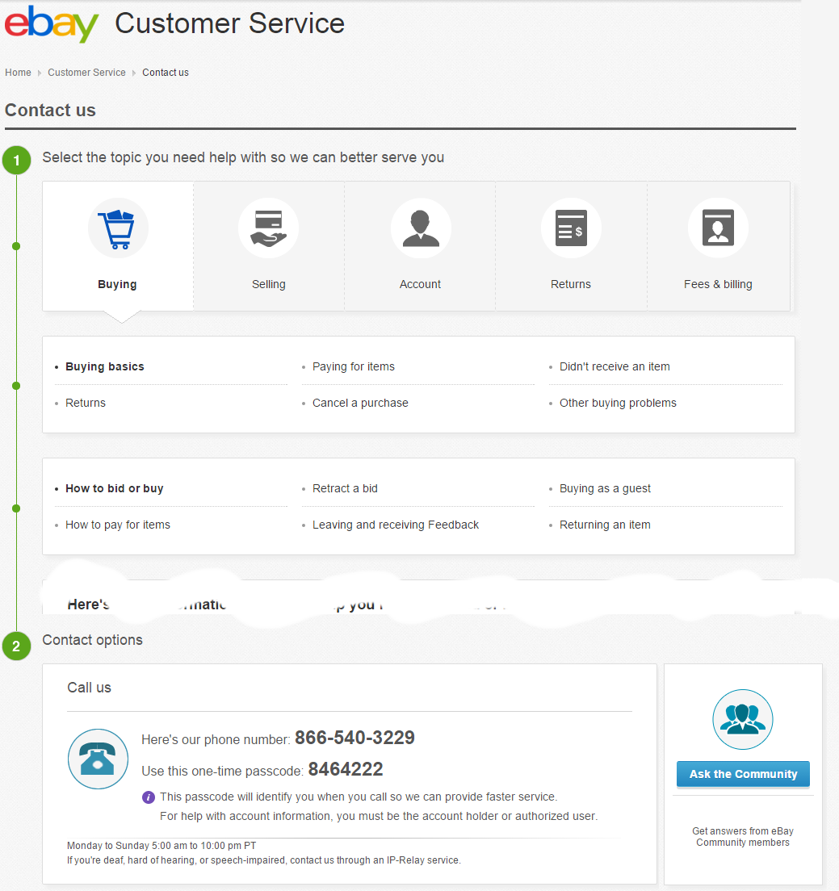839x891 pixels.
Task: Open Customer Service breadcrumb link
Action: click(x=86, y=73)
